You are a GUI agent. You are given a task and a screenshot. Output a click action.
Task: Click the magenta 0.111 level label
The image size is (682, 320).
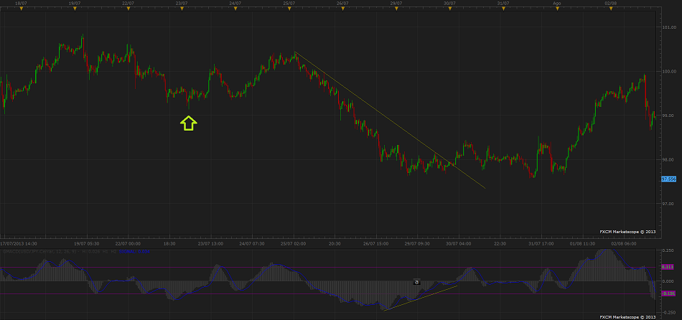(x=668, y=268)
